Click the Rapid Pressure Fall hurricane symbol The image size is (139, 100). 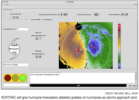tap(14, 49)
